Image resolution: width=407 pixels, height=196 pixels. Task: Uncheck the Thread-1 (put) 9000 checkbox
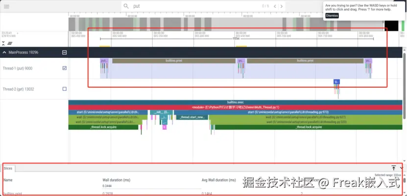point(65,68)
